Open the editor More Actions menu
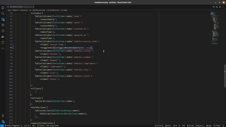Viewport: 226px width, 127px height. 223,7
